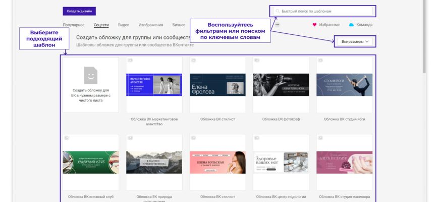Choose the Здоровье ваших ног template
The image size is (439, 202).
click(x=281, y=162)
